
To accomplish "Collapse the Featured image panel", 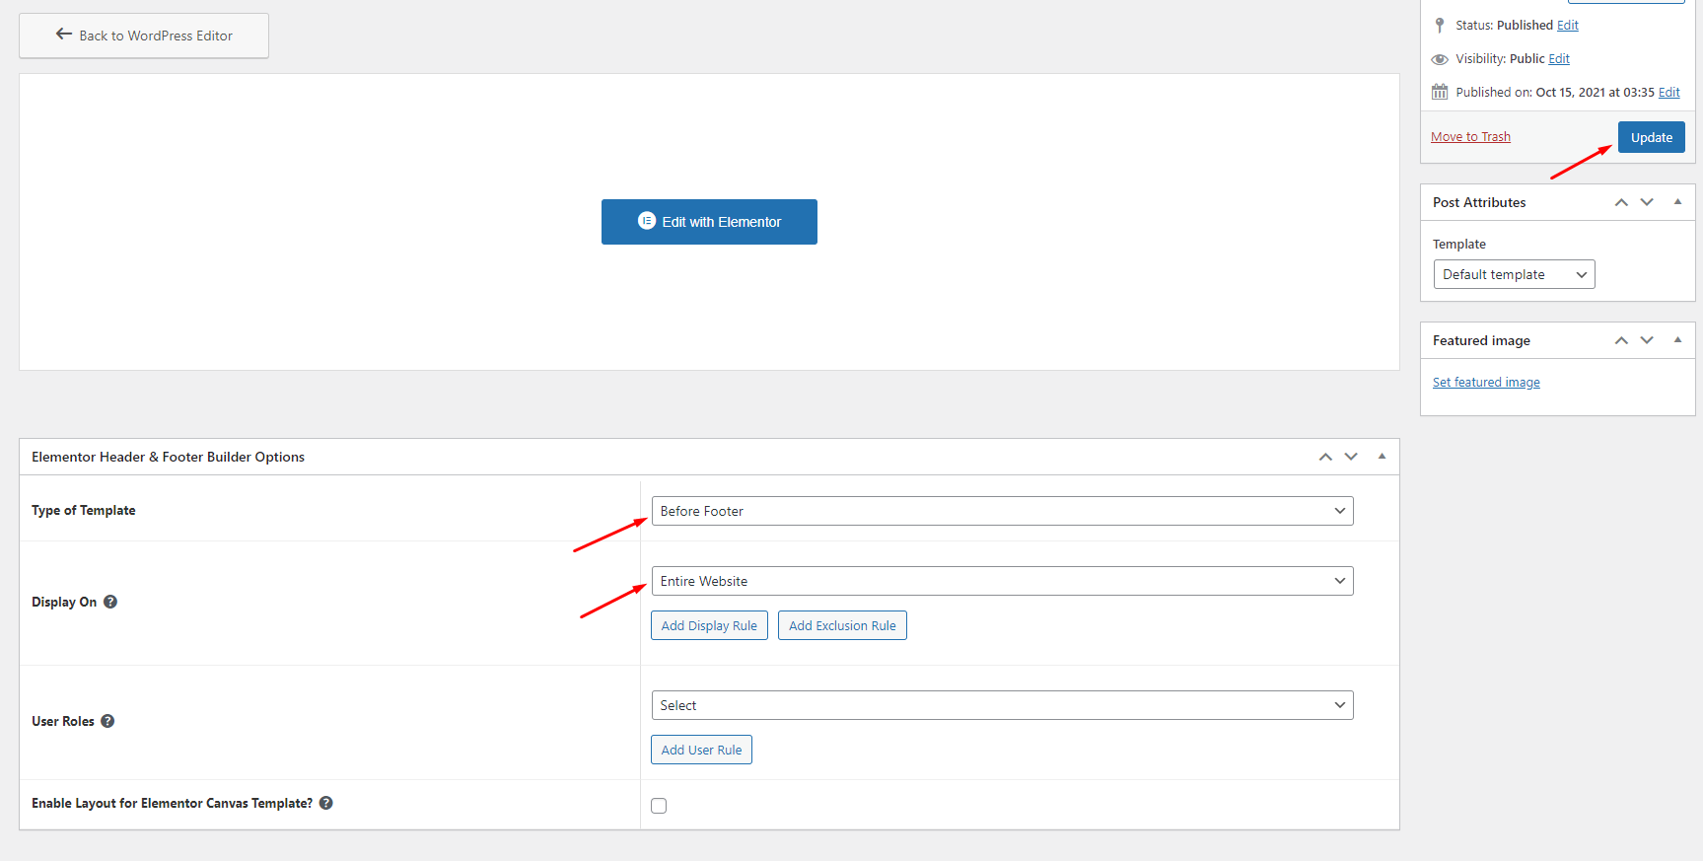I will (x=1677, y=340).
